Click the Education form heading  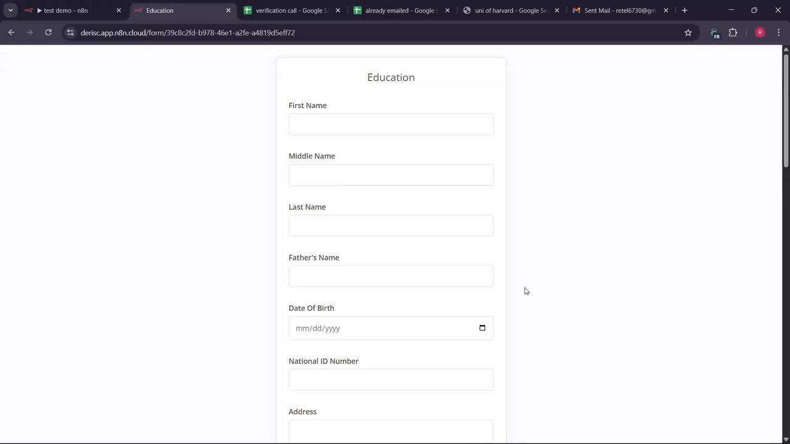(x=391, y=77)
